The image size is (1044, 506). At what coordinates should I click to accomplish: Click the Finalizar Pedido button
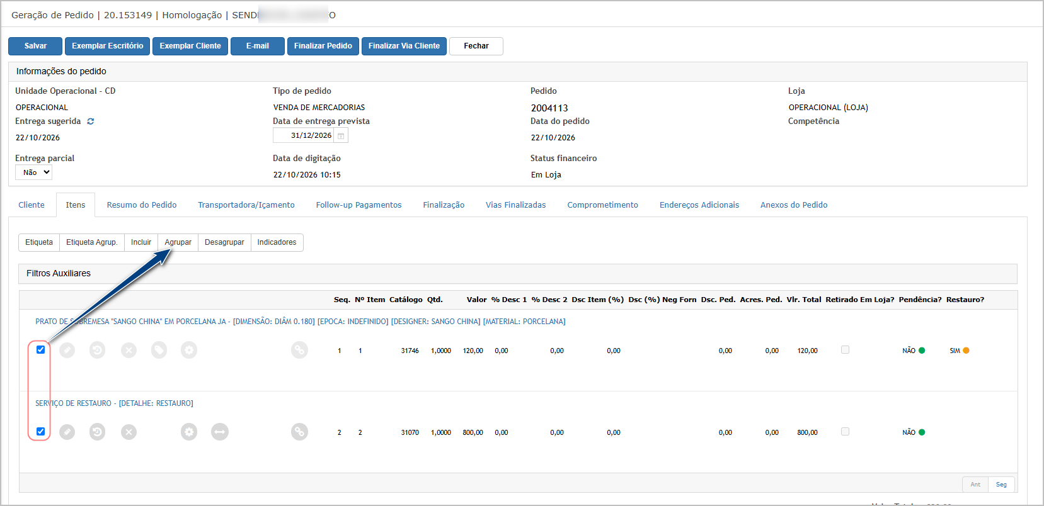323,46
